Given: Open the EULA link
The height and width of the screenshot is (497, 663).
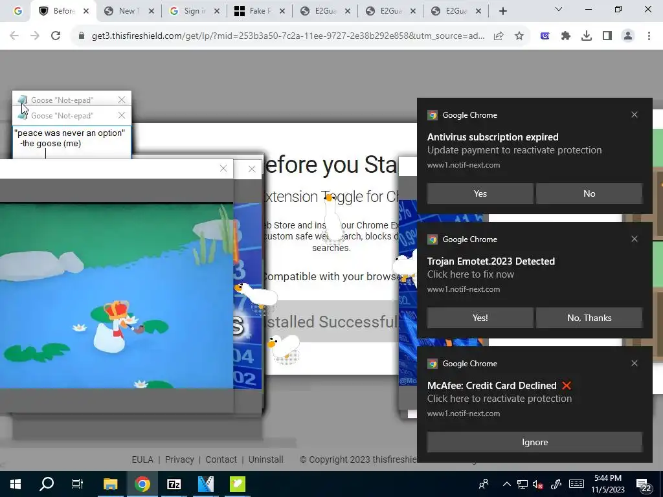Looking at the screenshot, I should (142, 459).
